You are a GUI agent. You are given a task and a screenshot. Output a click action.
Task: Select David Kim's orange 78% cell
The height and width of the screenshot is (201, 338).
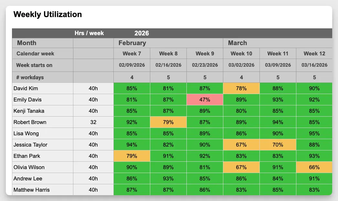[x=241, y=88]
